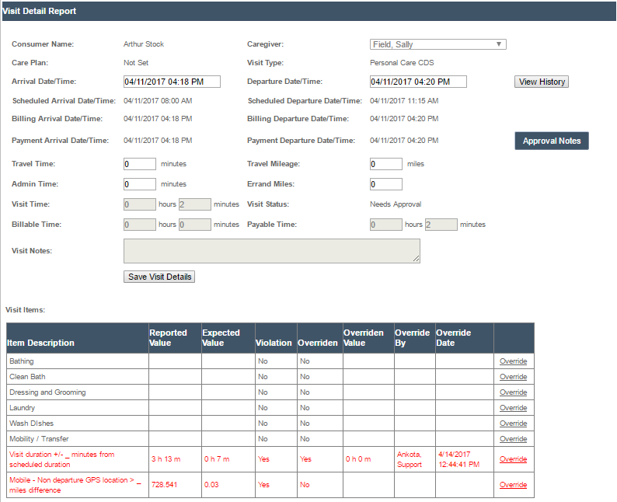Click the Visit Time minutes field
The image size is (617, 502).
click(195, 204)
